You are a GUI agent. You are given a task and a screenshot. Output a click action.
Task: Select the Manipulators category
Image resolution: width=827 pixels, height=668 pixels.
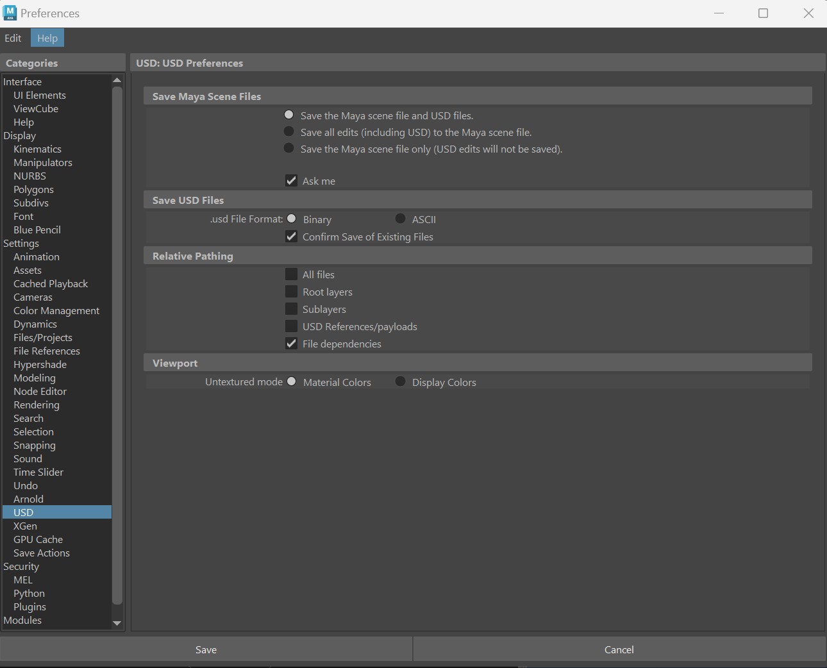coord(43,162)
